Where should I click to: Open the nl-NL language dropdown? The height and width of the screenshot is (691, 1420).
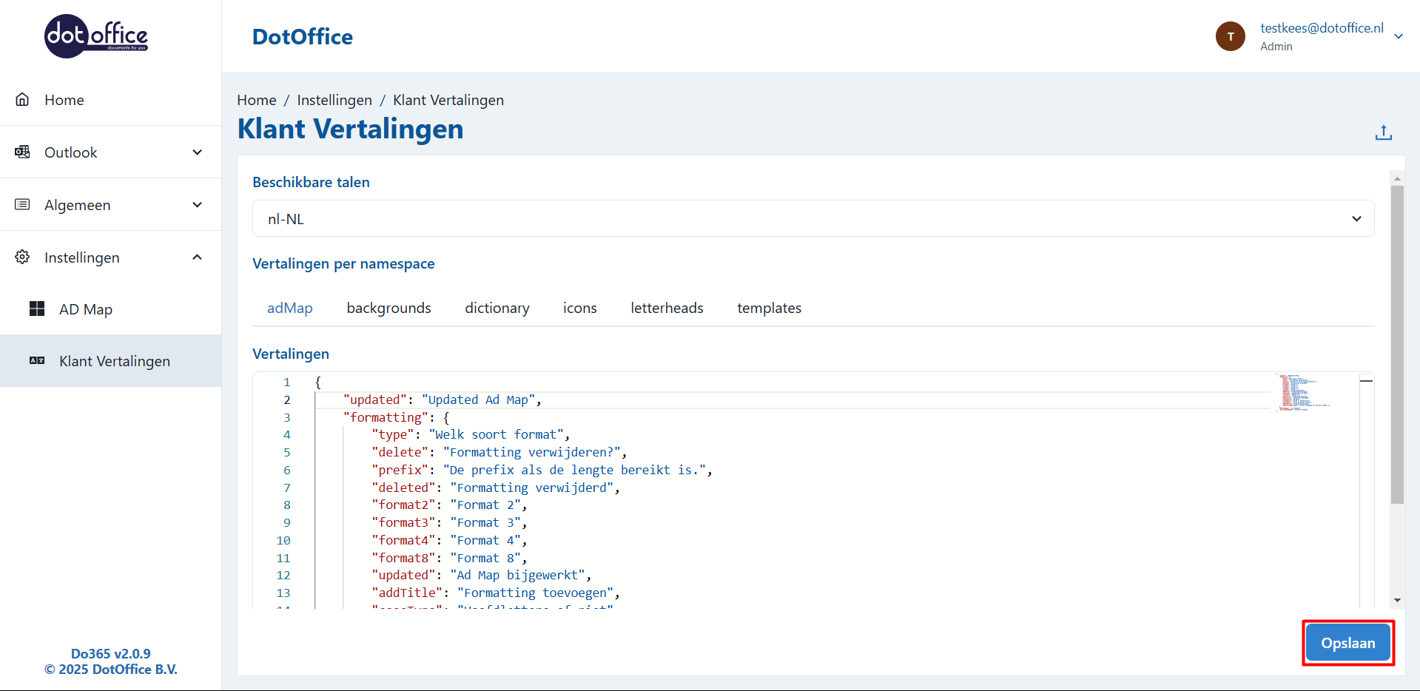pyautogui.click(x=812, y=219)
